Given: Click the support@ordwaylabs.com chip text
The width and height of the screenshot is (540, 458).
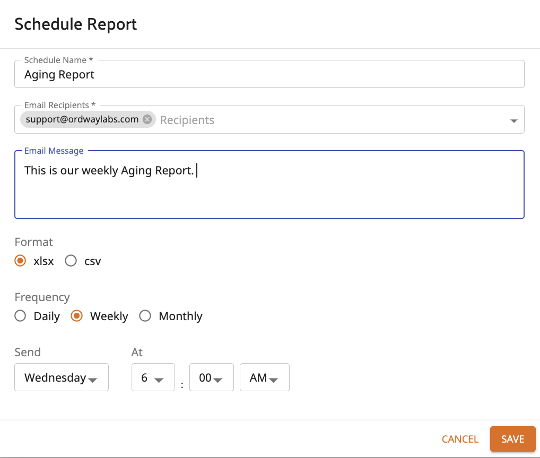Looking at the screenshot, I should 82,119.
